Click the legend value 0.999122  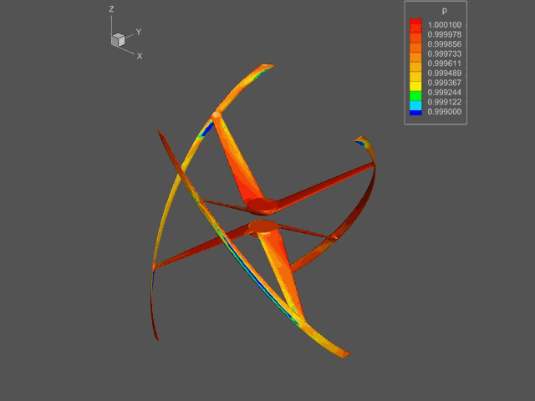(444, 102)
